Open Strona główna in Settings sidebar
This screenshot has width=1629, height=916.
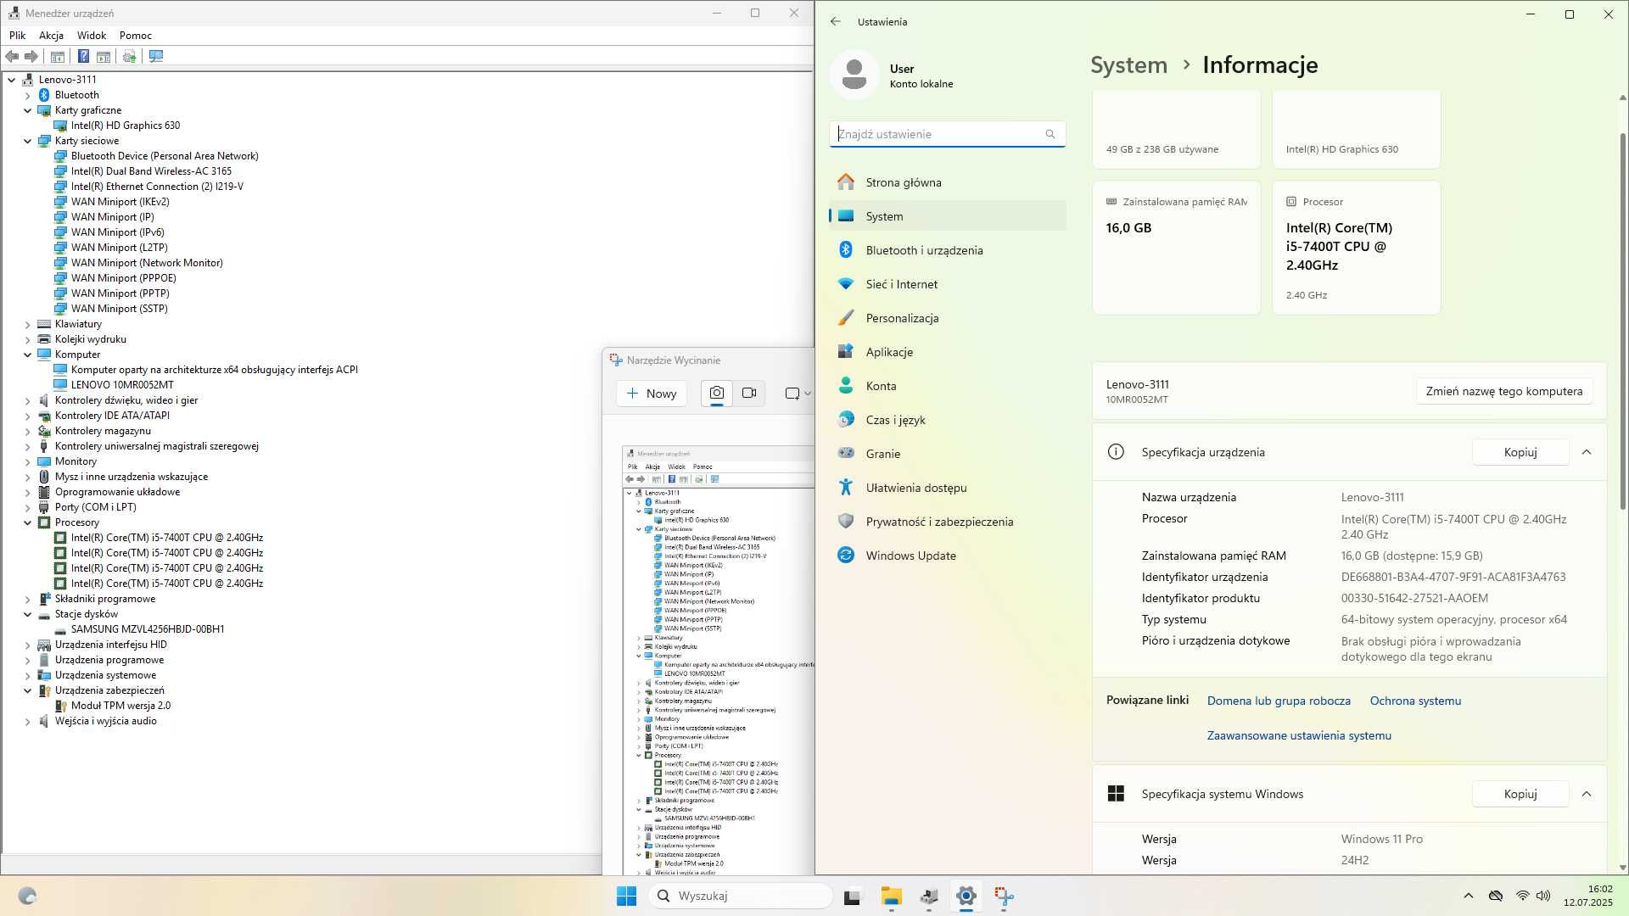pyautogui.click(x=947, y=182)
